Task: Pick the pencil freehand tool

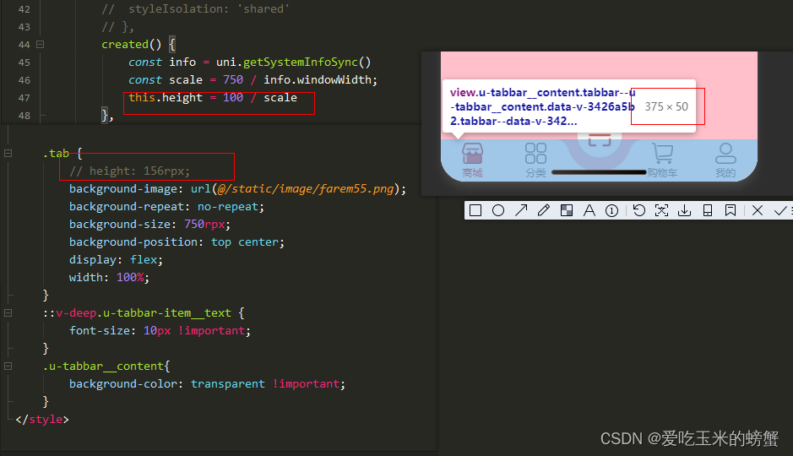Action: (x=544, y=210)
